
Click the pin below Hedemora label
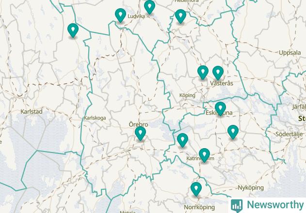tap(180, 16)
